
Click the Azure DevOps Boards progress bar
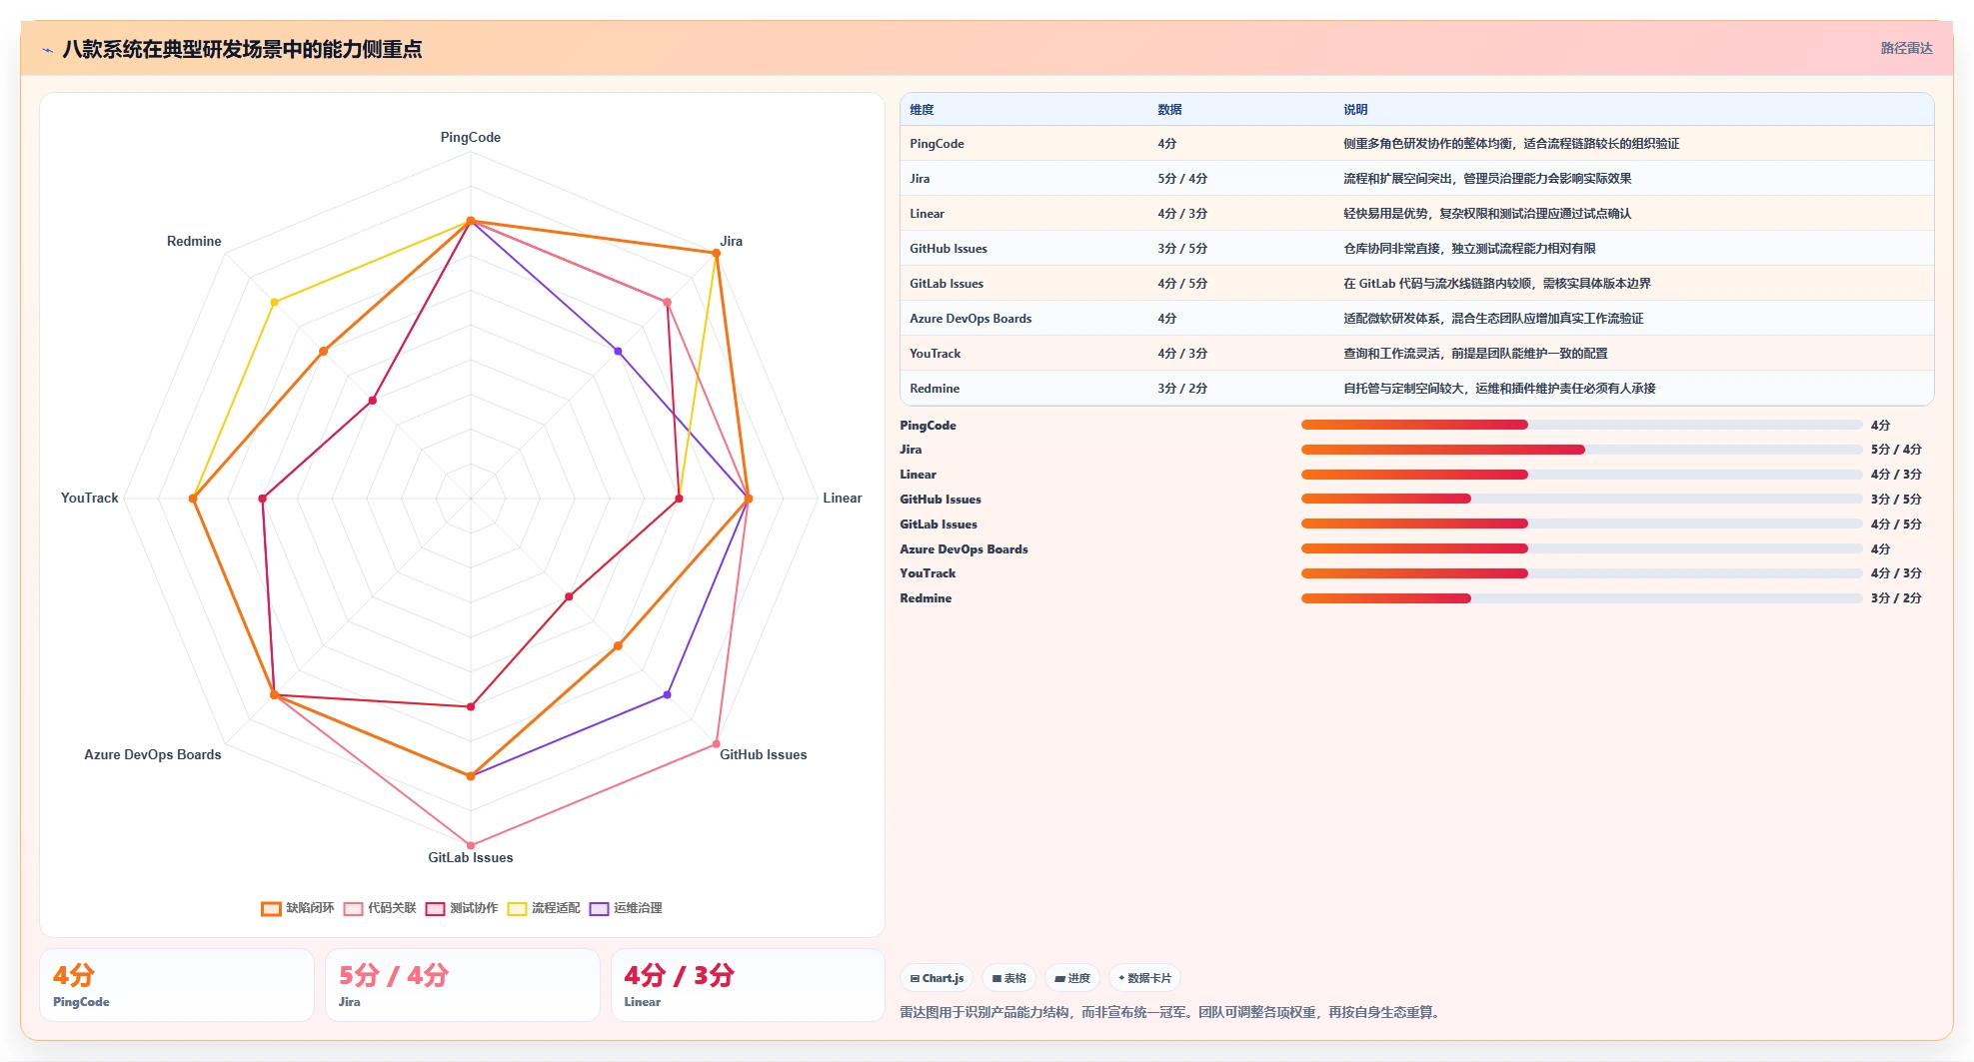[1581, 548]
